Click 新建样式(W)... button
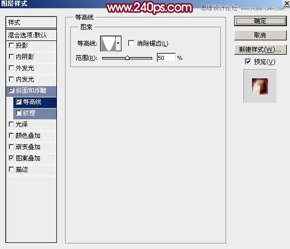Screen dimensions: 290x249 coord(260,50)
